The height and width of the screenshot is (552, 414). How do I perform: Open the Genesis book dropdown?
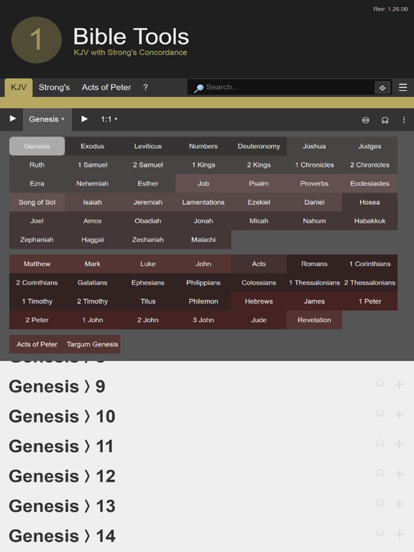47,119
